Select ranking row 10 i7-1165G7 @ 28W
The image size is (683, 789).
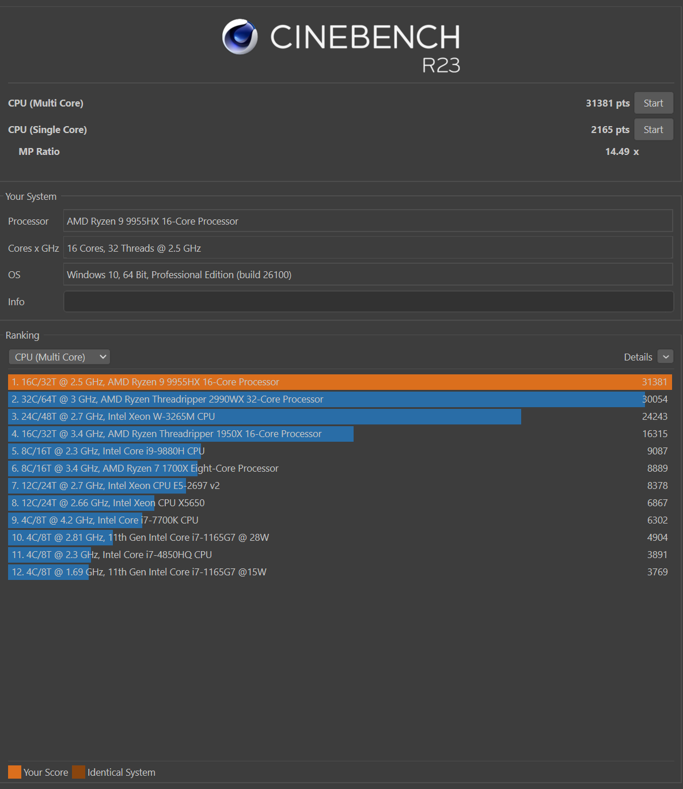[340, 537]
